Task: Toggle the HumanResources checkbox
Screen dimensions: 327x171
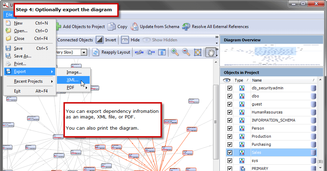Action: click(230, 112)
